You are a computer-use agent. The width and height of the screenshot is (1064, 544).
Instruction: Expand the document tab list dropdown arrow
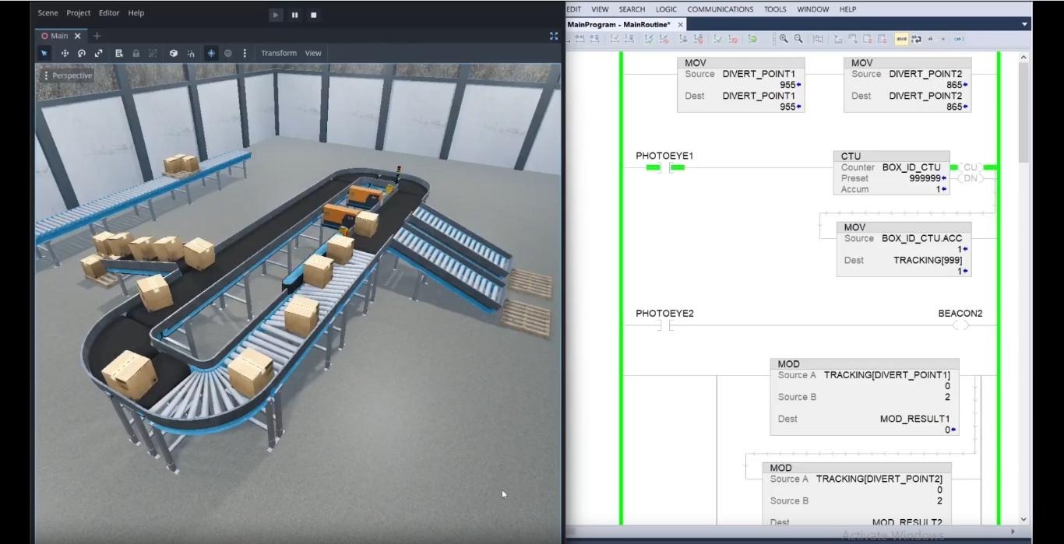pos(1024,24)
